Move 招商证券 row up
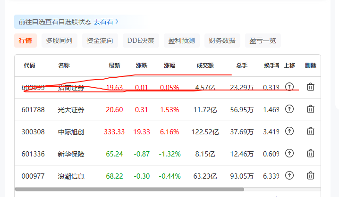 coord(289,87)
